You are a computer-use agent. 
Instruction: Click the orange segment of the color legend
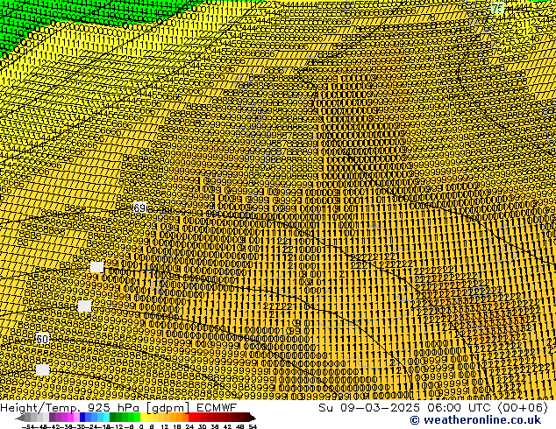180,418
